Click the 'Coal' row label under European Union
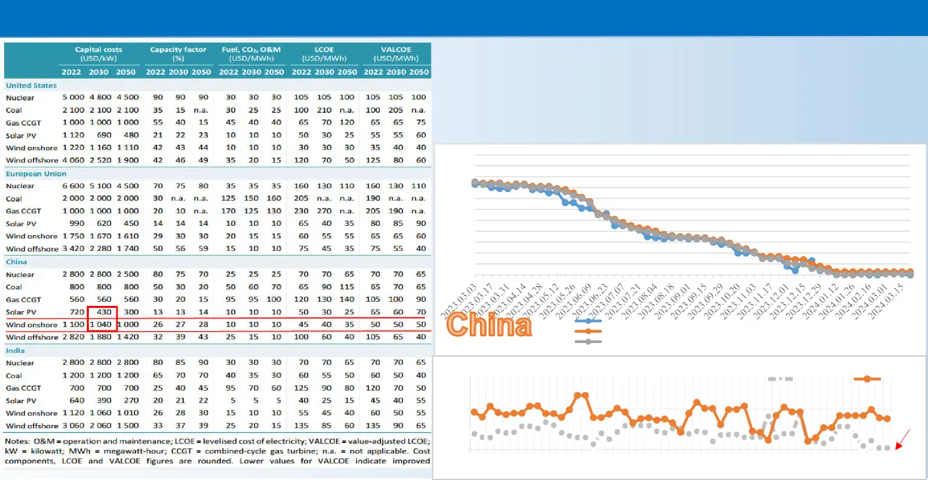Screen dimensions: 928x480 click(x=13, y=199)
